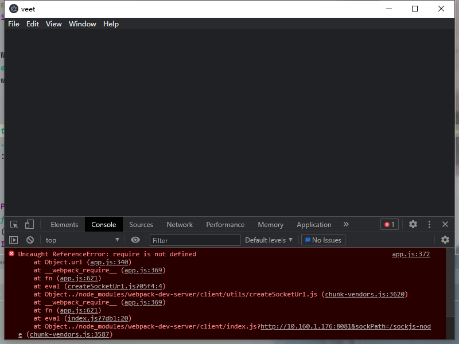
Task: Open the Default levels dropdown
Action: pos(269,240)
